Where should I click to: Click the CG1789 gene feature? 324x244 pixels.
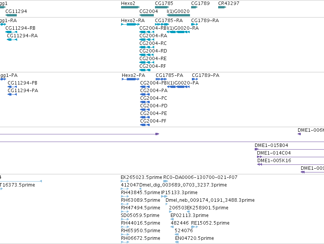pos(195,7)
